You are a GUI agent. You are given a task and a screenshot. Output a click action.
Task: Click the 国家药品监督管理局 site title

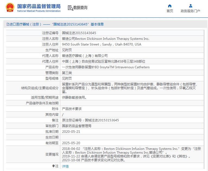[x=39, y=6]
